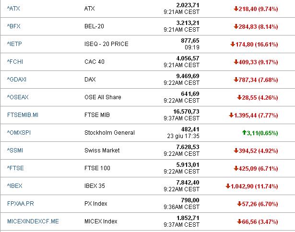The image size is (295, 232).
Task: Click the red down arrow for IBEX 35
Action: pyautogui.click(x=228, y=186)
